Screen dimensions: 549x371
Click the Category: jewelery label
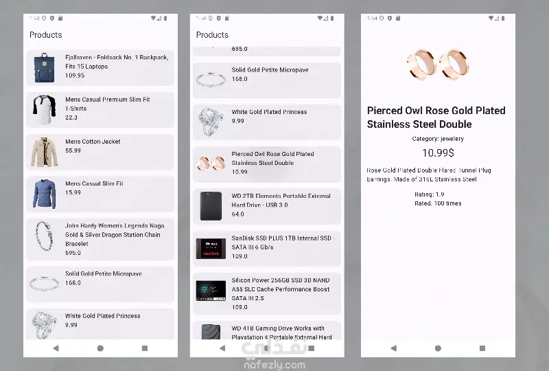pos(438,139)
